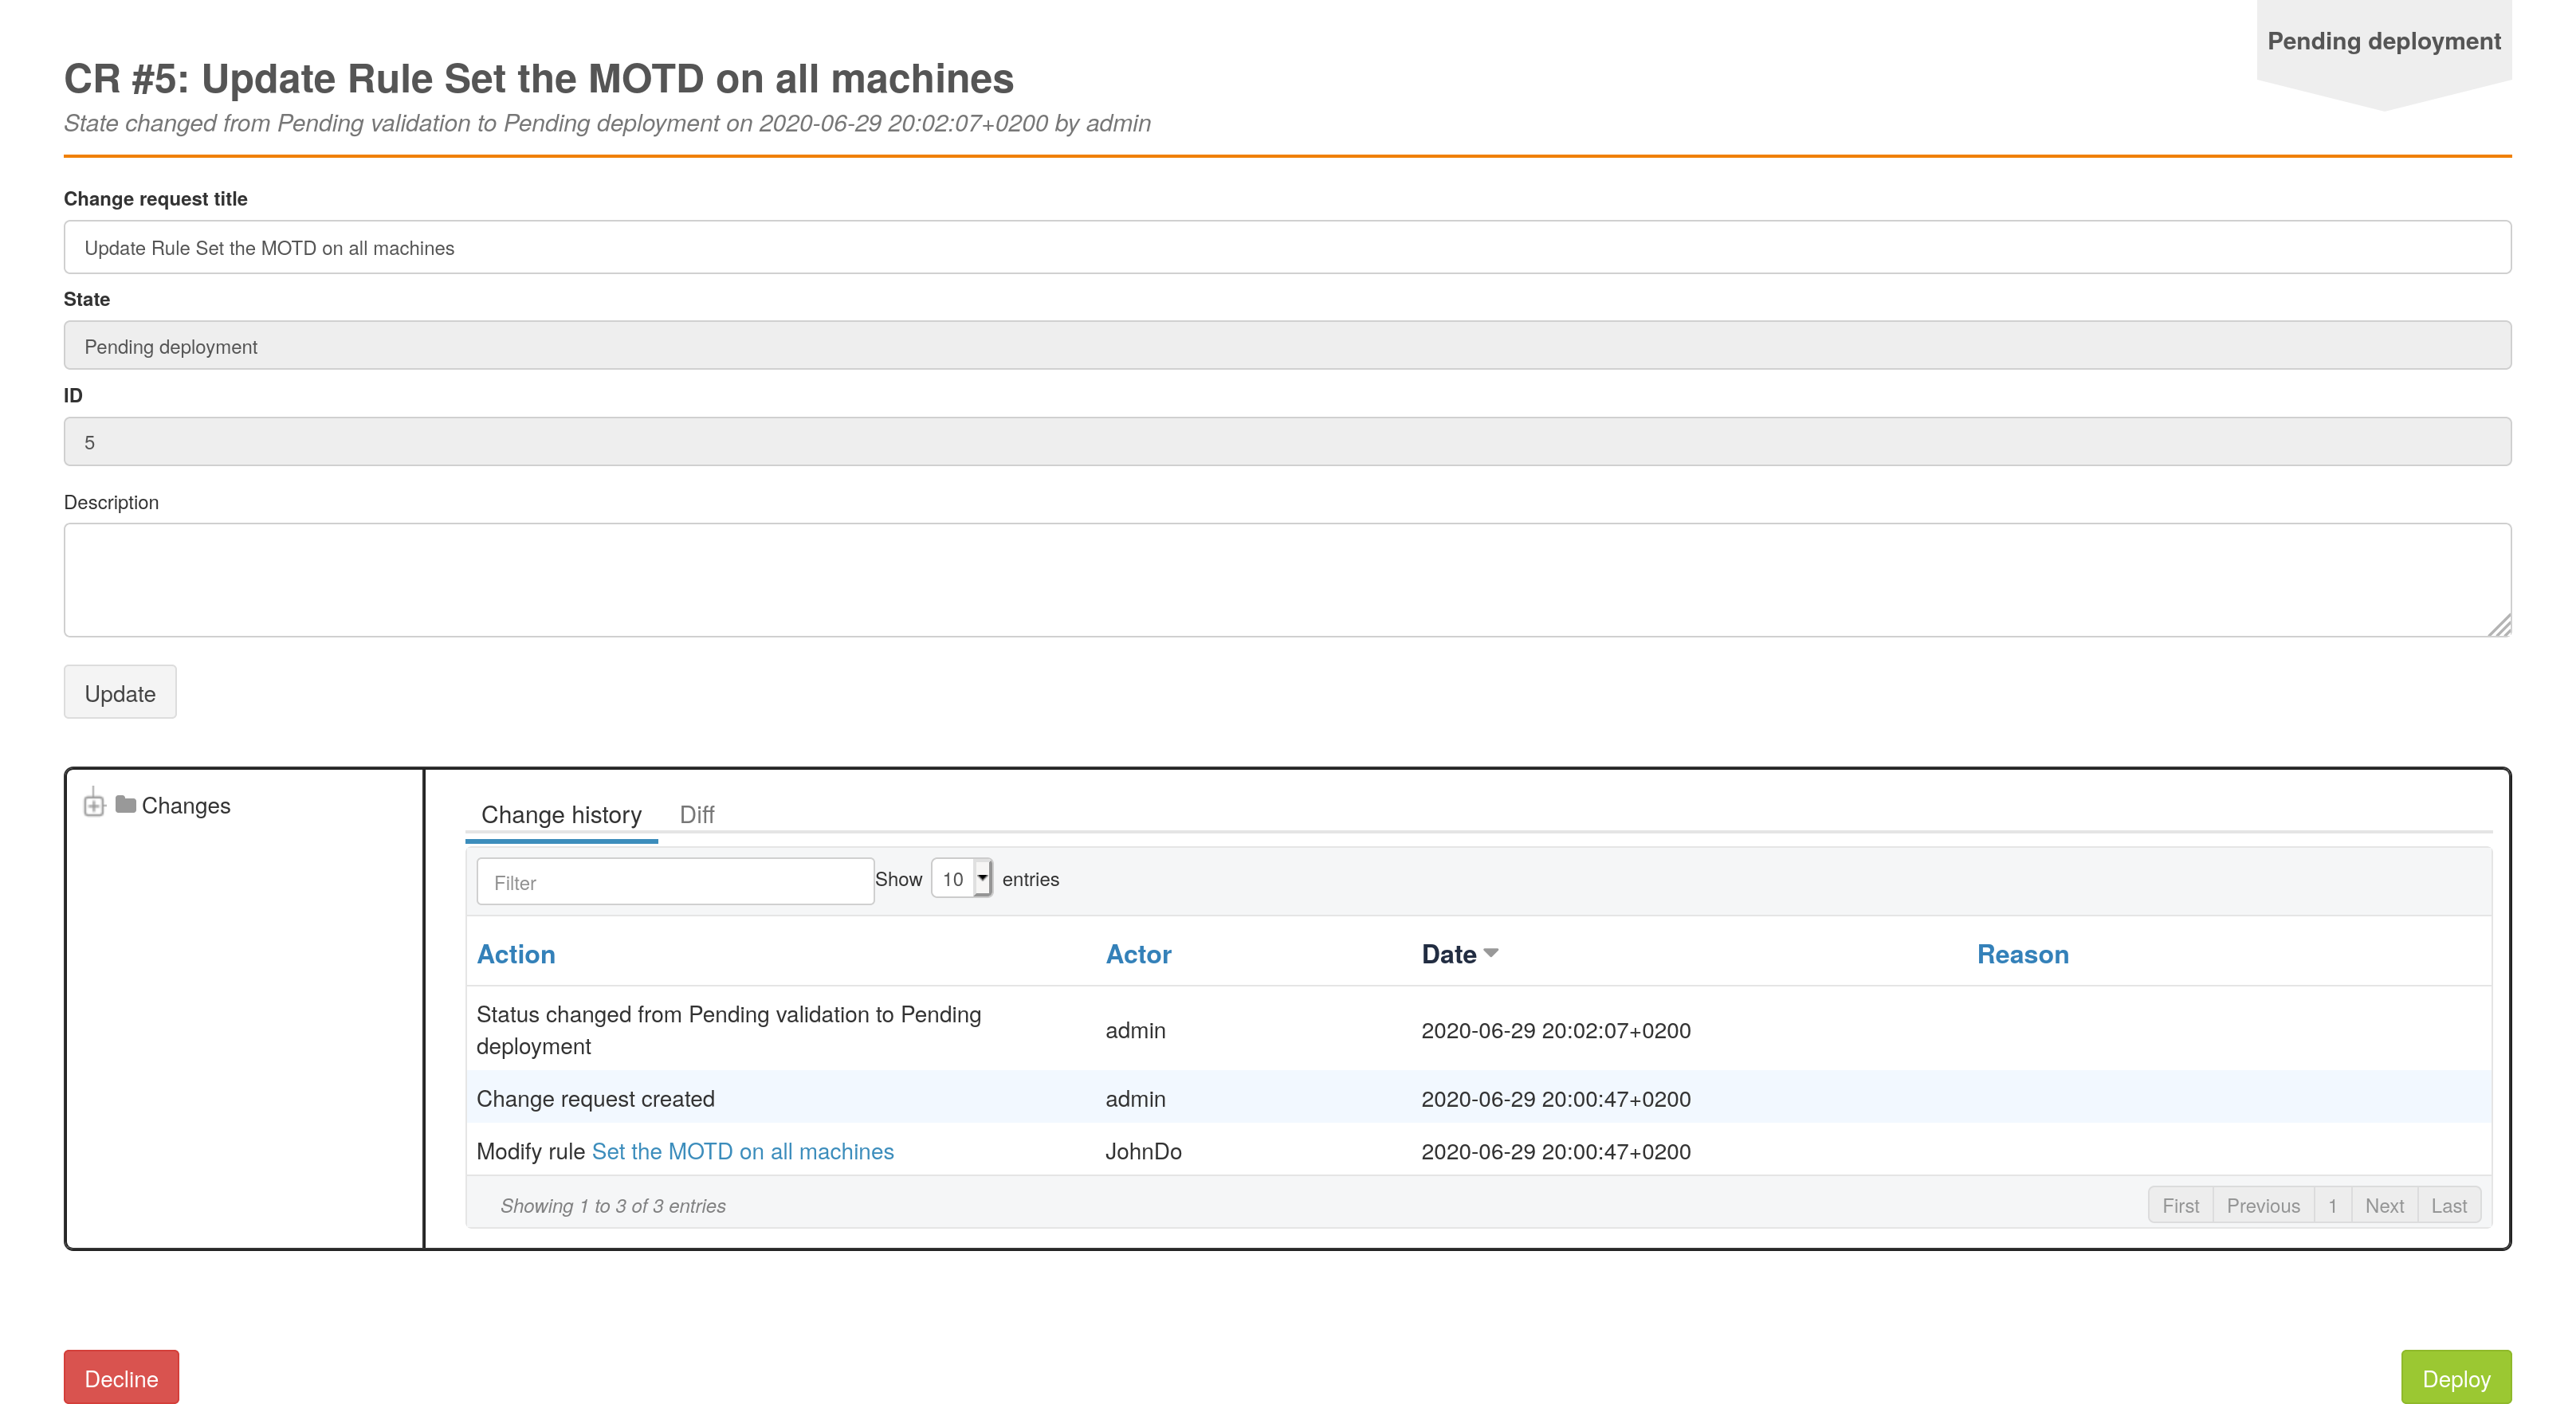Click the Previous pagination button
This screenshot has height=1404, width=2576.
(x=2263, y=1205)
